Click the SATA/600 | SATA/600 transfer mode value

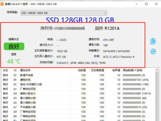coord(117,51)
